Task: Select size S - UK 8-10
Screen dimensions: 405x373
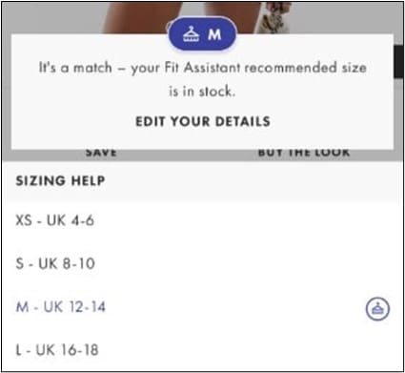Action: [202, 263]
